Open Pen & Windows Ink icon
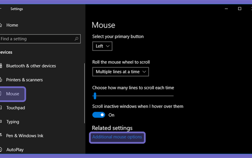This screenshot has width=252, height=158. point(1,136)
